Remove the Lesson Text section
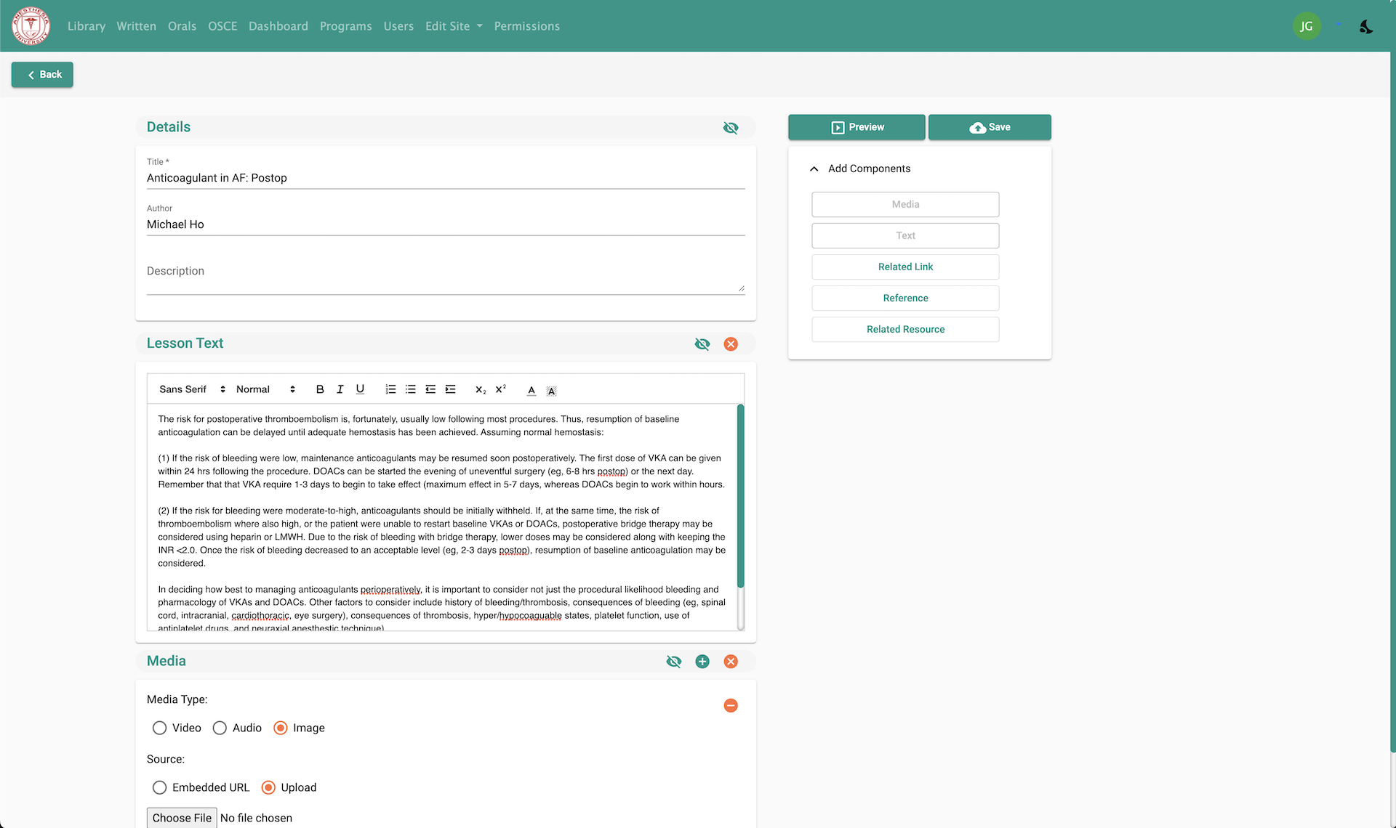Screen dimensions: 1396x828 click(731, 344)
